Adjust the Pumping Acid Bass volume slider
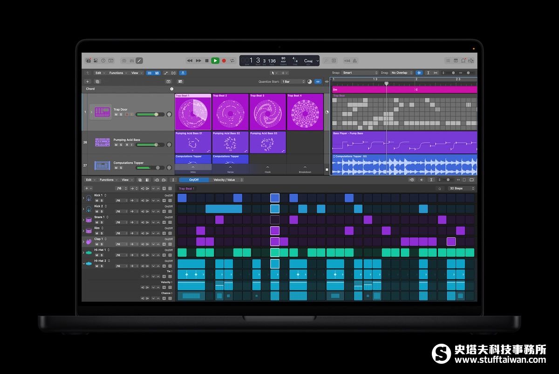559x374 pixels. click(x=149, y=144)
